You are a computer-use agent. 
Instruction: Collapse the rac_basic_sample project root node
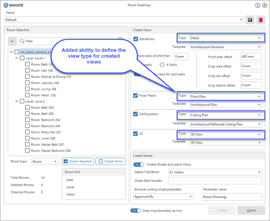point(12,52)
